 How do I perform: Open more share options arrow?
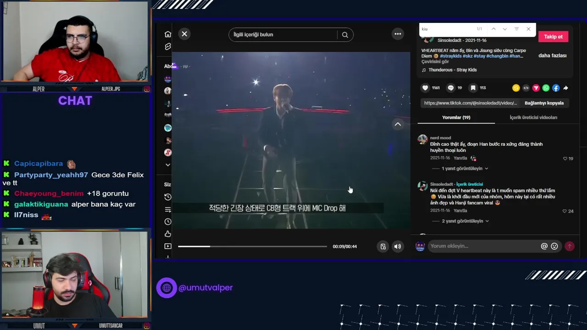[x=565, y=88]
